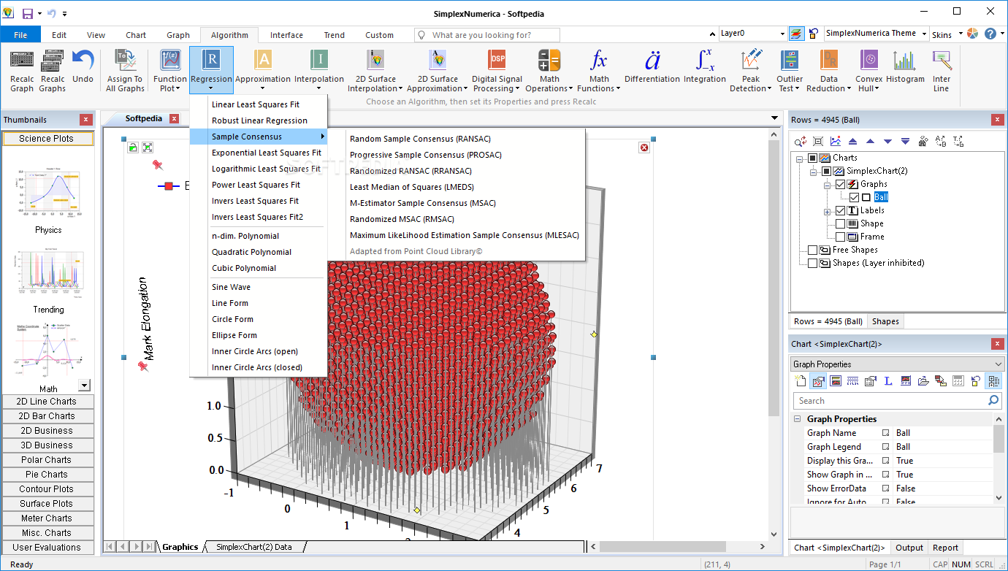Click the properties Search field
The height and width of the screenshot is (571, 1008).
click(x=898, y=401)
